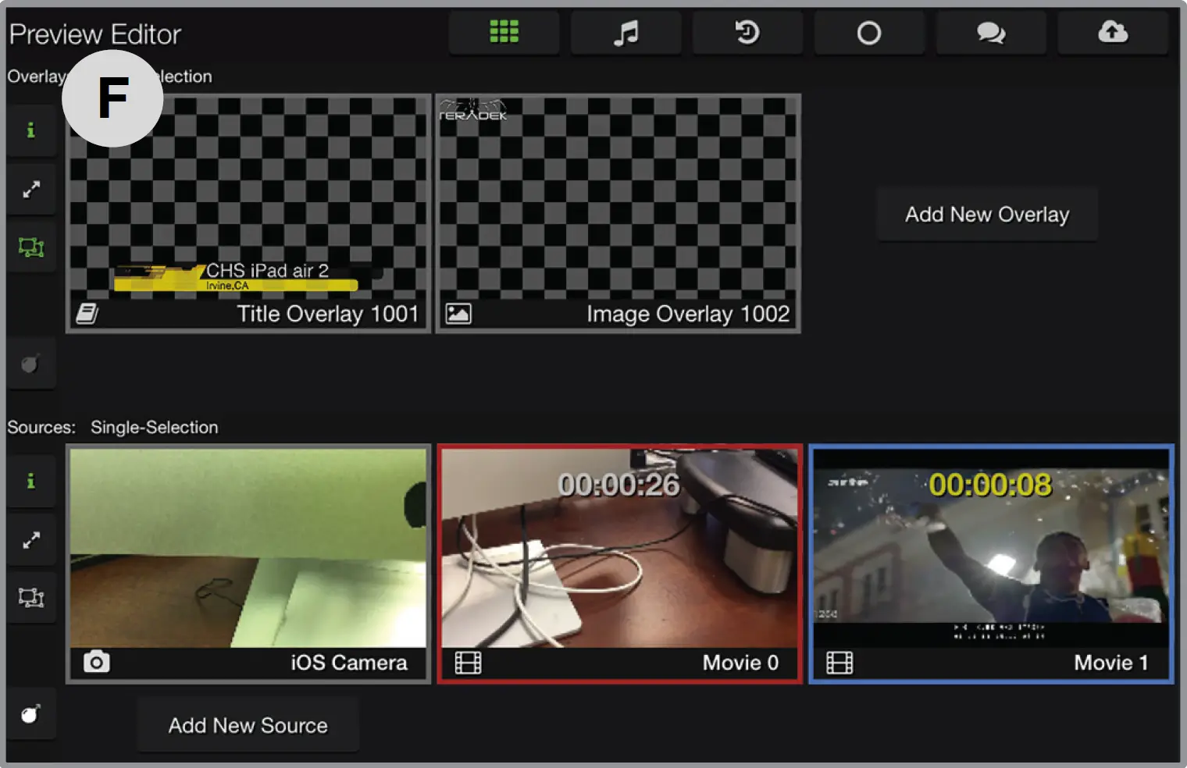Select the record circle tab
The height and width of the screenshot is (768, 1187).
(x=869, y=33)
